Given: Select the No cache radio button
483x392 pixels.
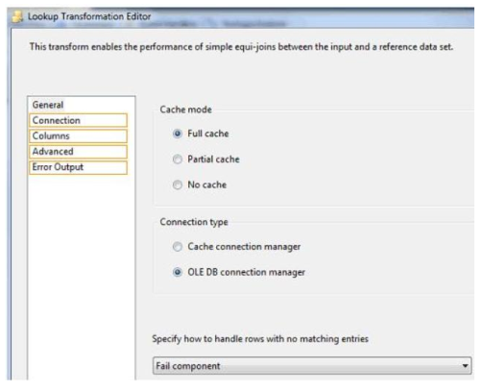Looking at the screenshot, I should [178, 184].
